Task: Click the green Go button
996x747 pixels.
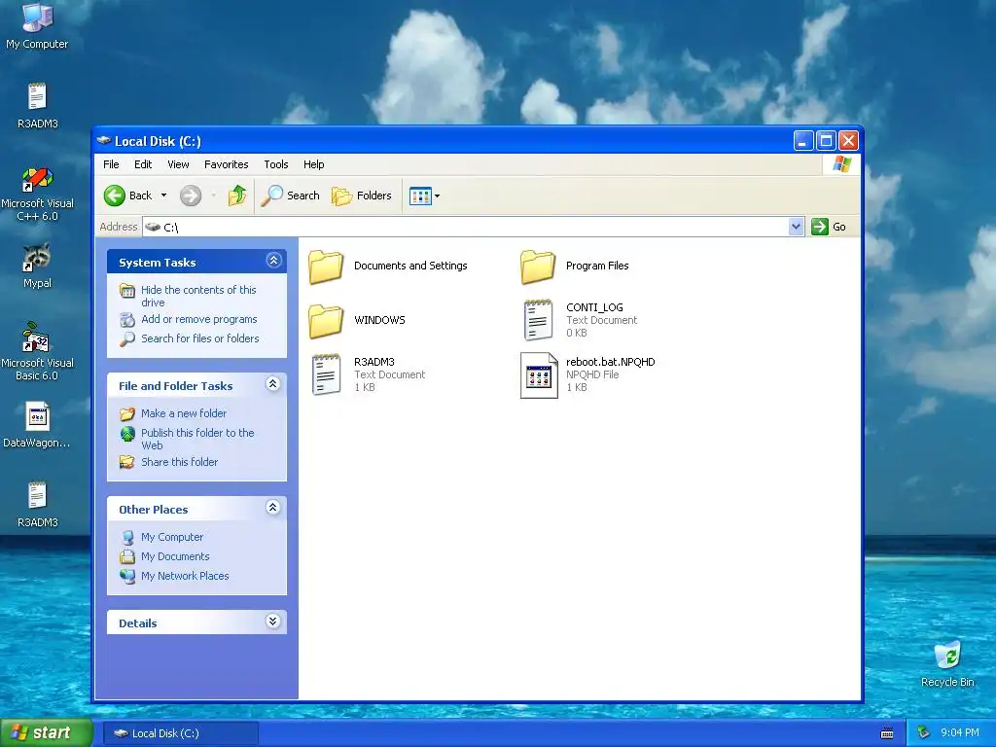Action: 829,227
